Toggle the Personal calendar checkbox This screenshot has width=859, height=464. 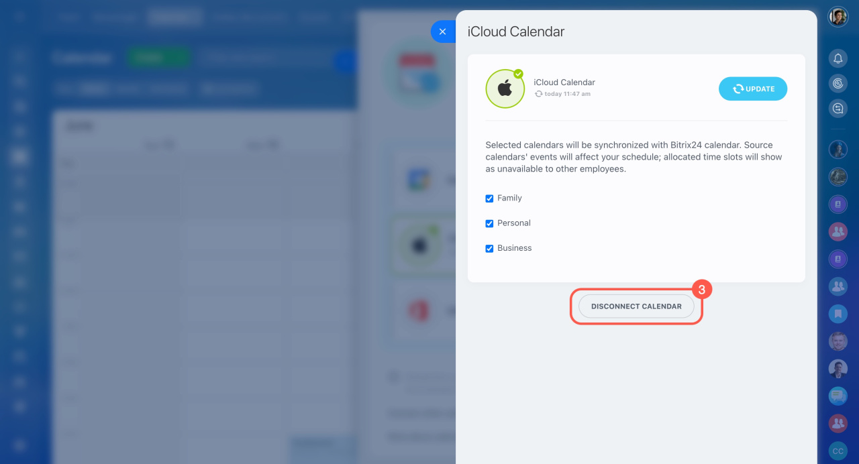(x=489, y=223)
